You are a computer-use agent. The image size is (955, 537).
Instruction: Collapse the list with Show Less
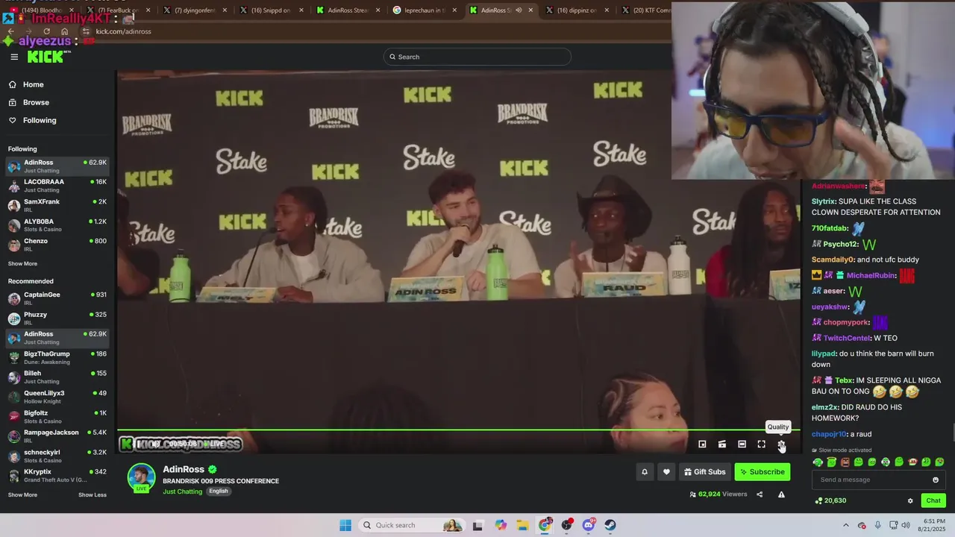[93, 494]
